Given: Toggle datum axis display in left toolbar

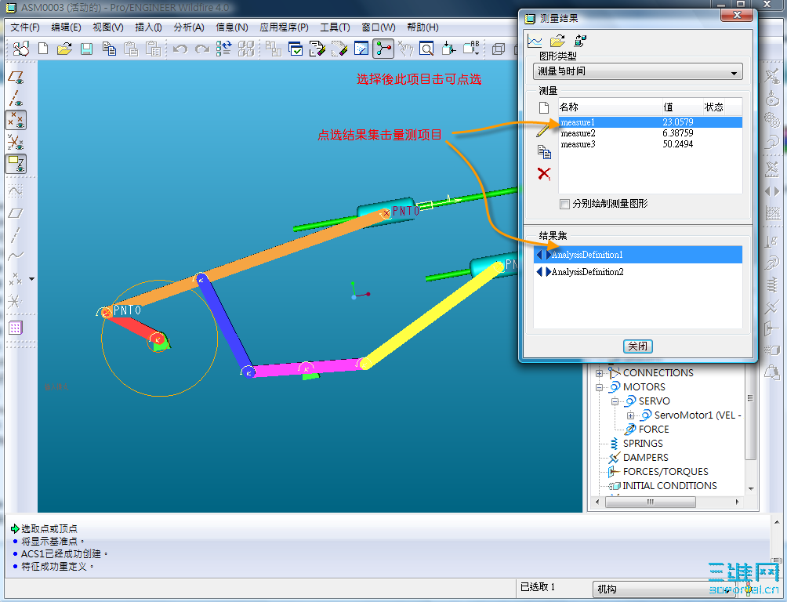Looking at the screenshot, I should 16,99.
